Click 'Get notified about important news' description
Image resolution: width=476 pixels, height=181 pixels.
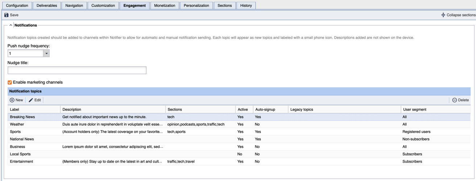tap(104, 117)
